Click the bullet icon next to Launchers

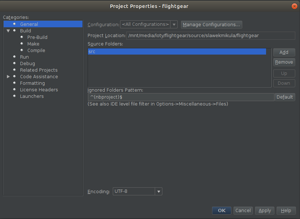pyautogui.click(x=14, y=96)
